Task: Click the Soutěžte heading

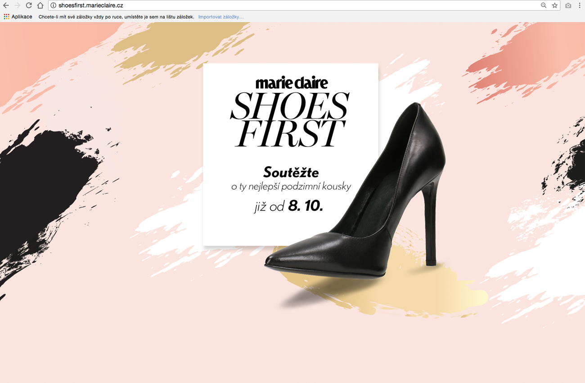Action: [291, 172]
